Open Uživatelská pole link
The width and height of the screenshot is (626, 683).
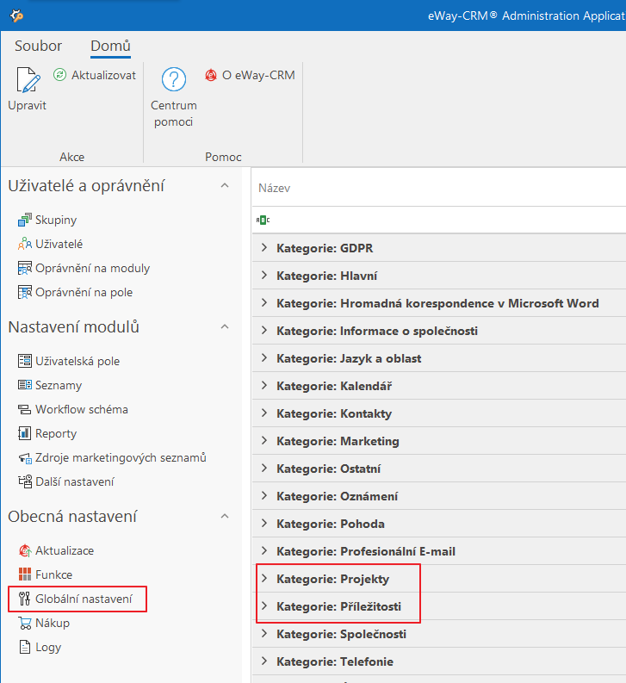pos(77,361)
